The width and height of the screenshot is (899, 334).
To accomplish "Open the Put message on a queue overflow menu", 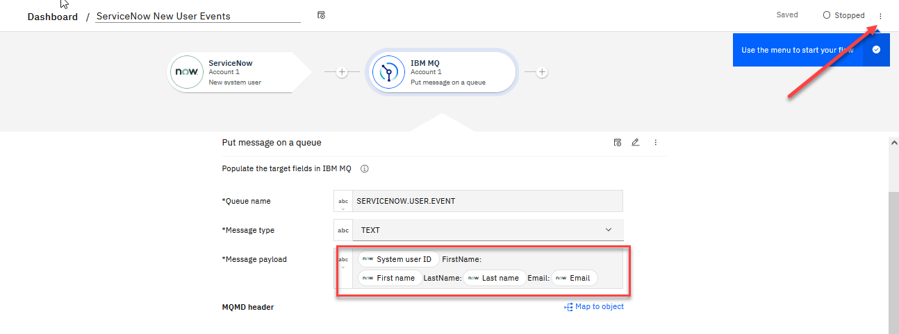I will tap(655, 143).
